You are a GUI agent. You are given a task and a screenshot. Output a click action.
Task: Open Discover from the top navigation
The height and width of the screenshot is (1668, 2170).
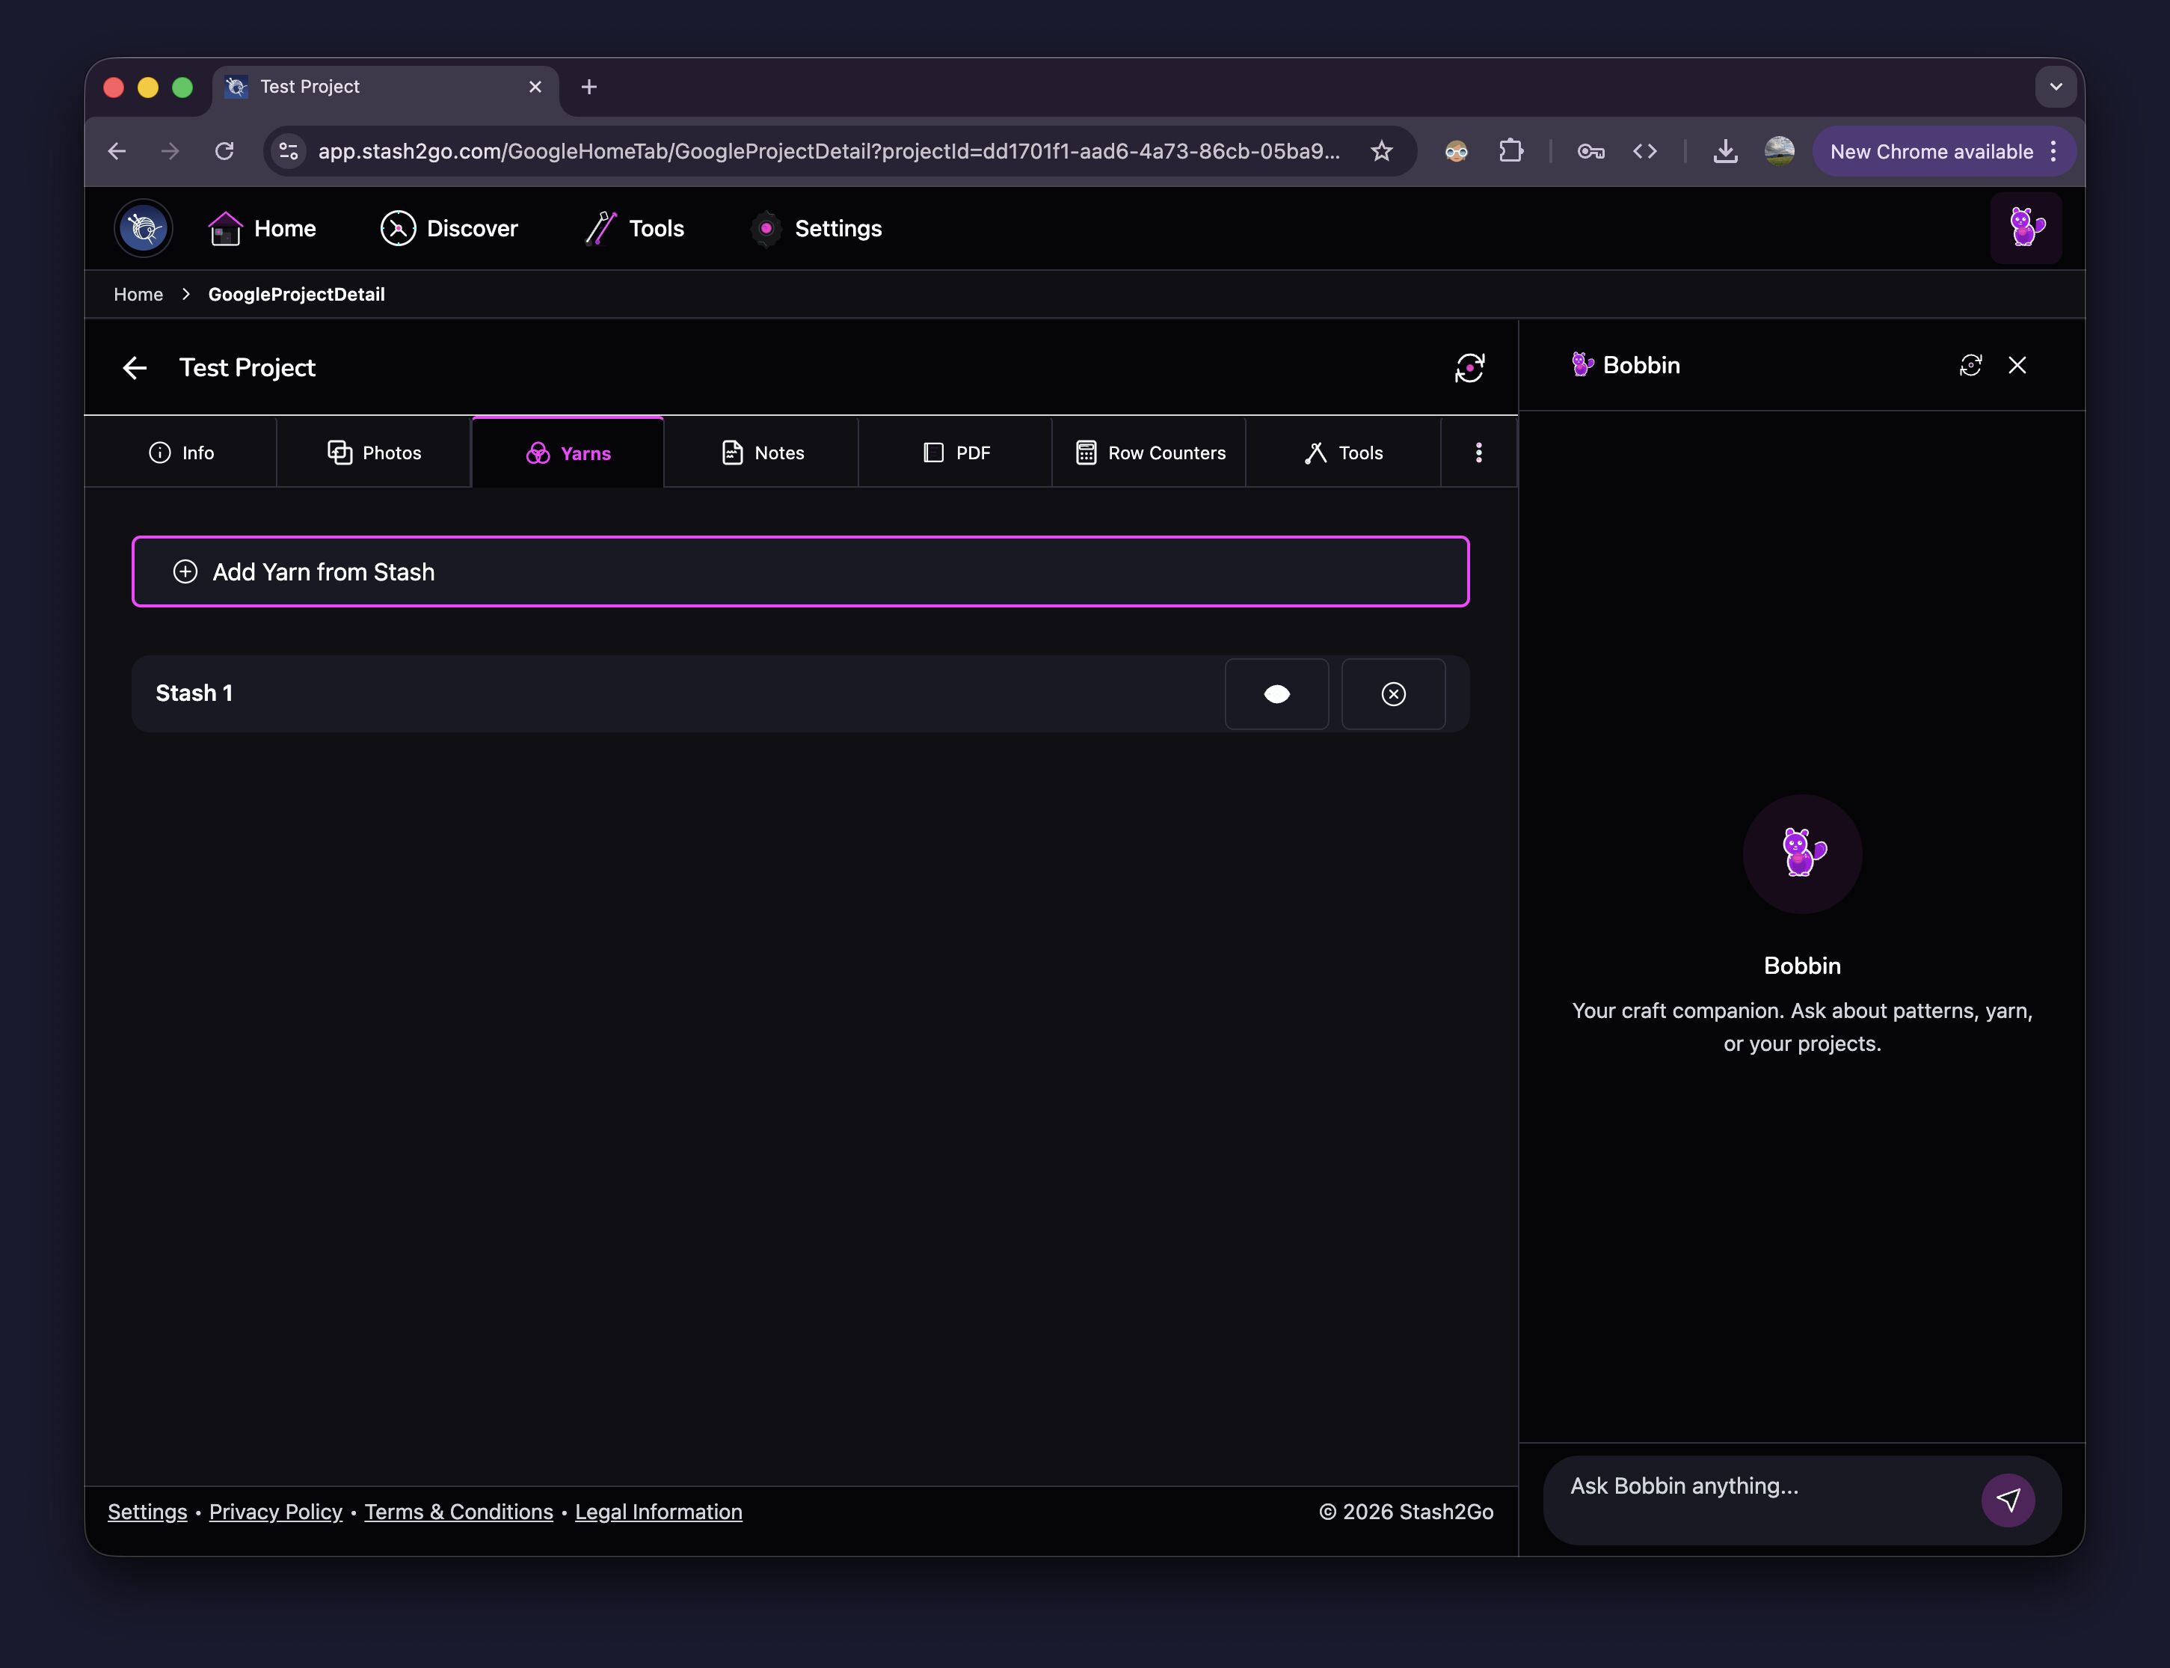tap(449, 228)
